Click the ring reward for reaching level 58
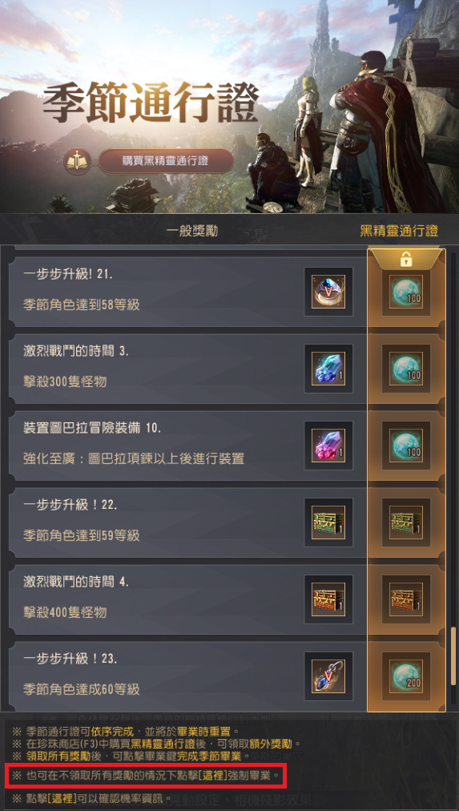Image resolution: width=459 pixels, height=811 pixels. 328,292
